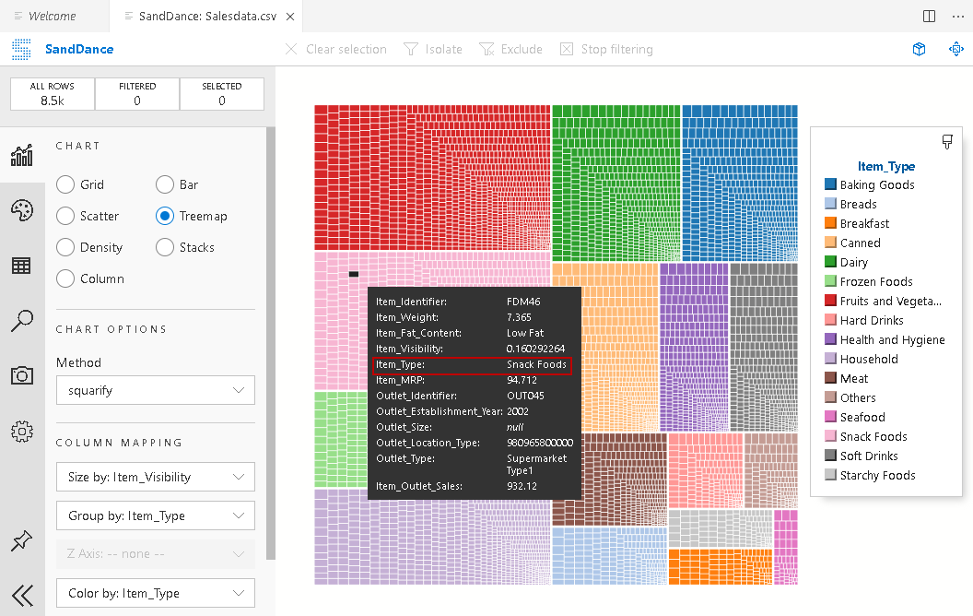Screen dimensions: 973x616
Task: Open the Snapshots camera icon
Action: [22, 375]
